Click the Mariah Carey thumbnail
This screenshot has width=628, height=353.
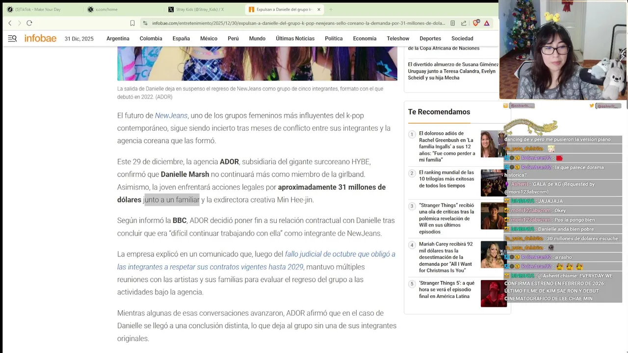493,254
